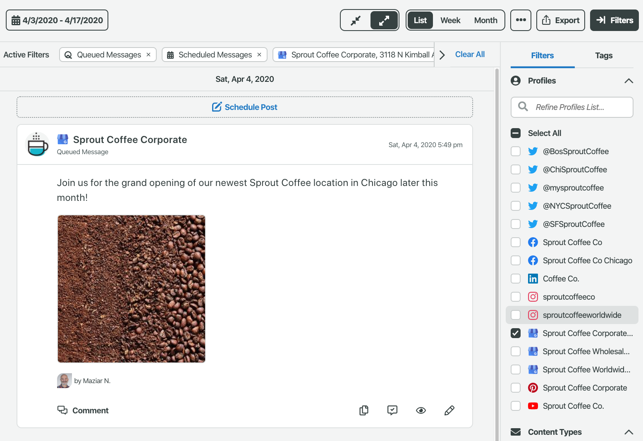The width and height of the screenshot is (643, 441).
Task: Toggle the Select All profiles checkbox
Action: (516, 133)
